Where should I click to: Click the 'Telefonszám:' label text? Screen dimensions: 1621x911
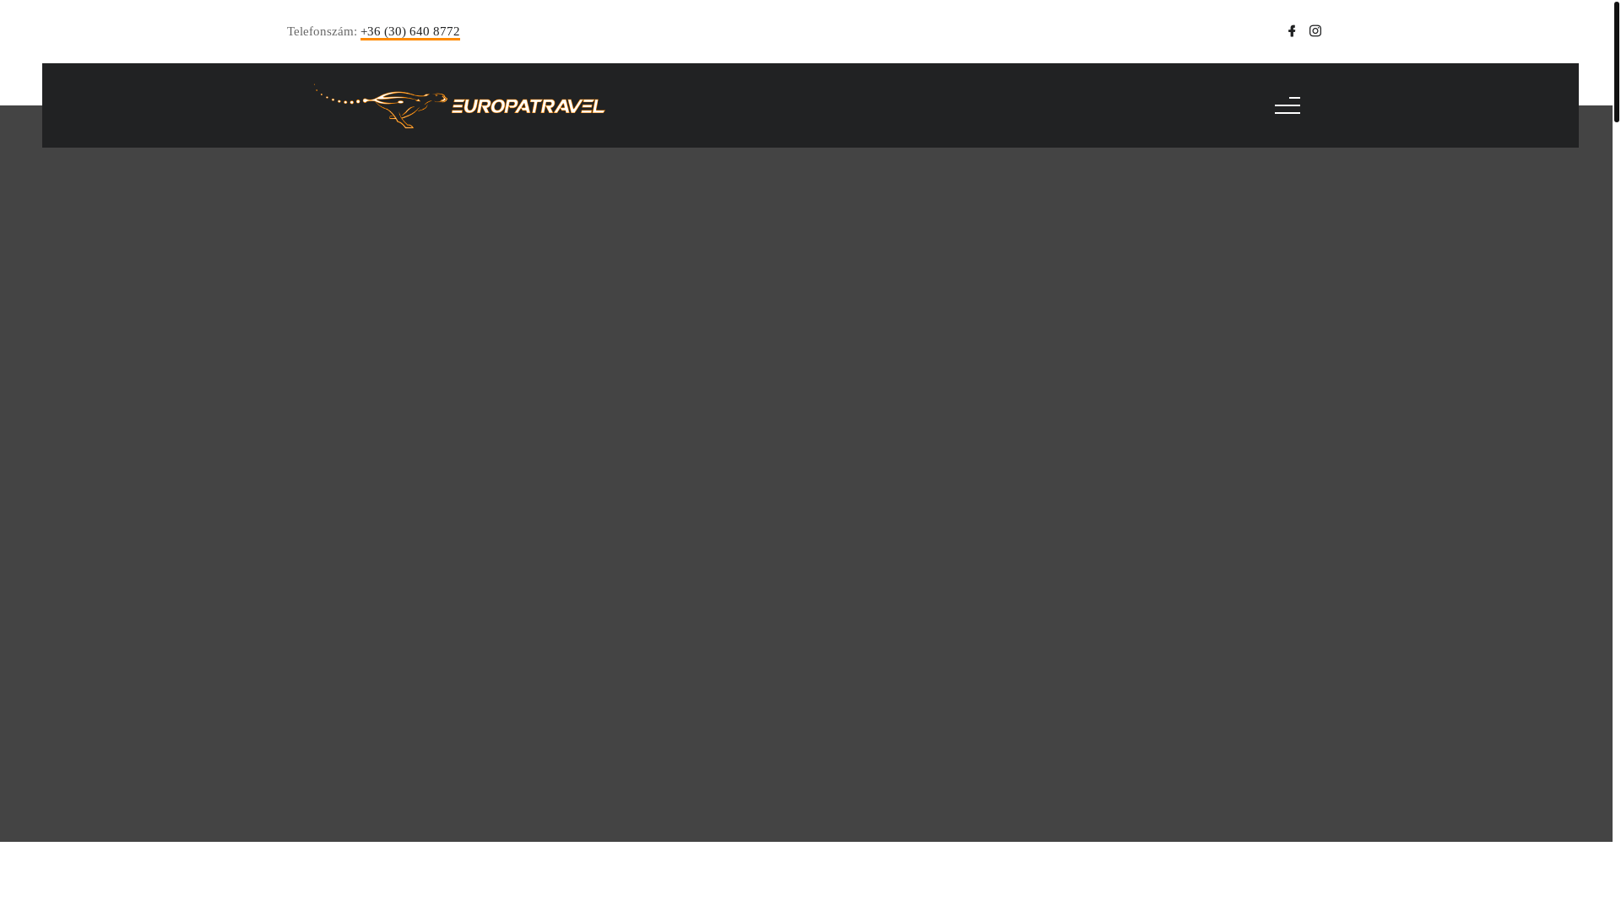tap(322, 31)
